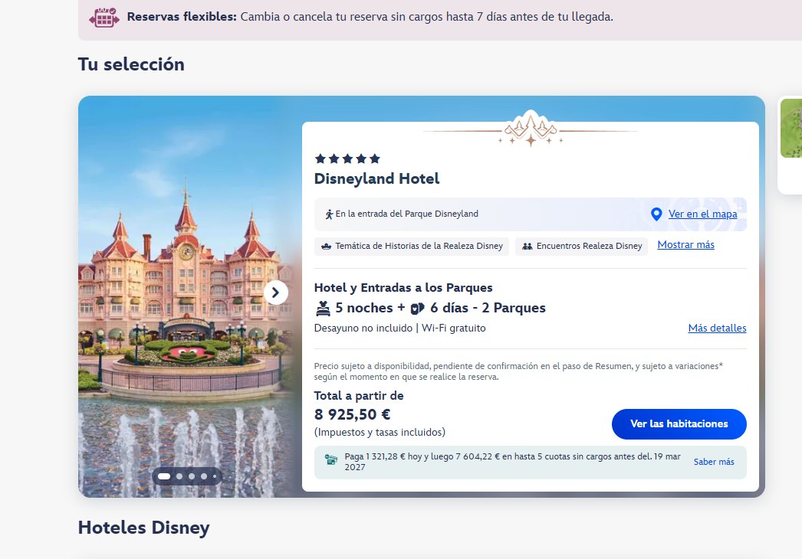Click (Impuestos y tasas incluidos) note
Screen dimensions: 802x559
[380, 433]
